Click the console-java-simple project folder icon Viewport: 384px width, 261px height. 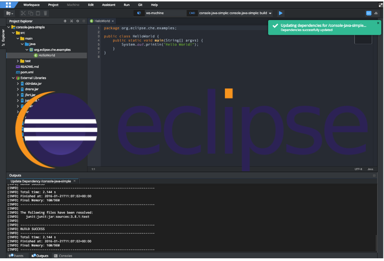click(x=13, y=27)
